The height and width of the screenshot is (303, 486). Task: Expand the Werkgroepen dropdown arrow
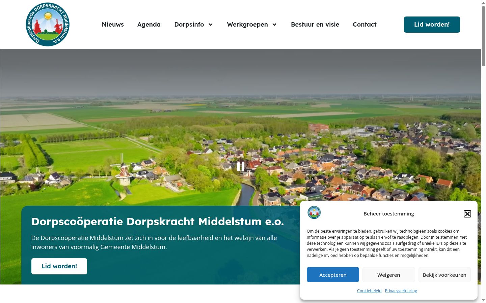274,25
